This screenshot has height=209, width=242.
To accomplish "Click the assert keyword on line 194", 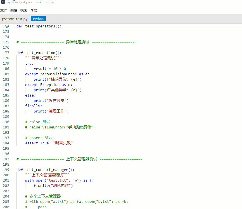I will point(31,143).
